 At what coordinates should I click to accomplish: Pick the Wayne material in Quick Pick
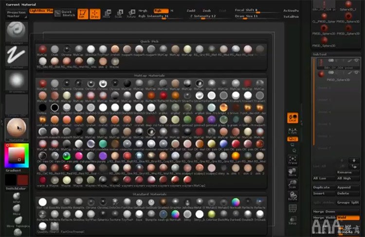coord(115,61)
